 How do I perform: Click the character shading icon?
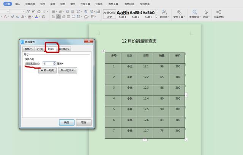(43, 17)
